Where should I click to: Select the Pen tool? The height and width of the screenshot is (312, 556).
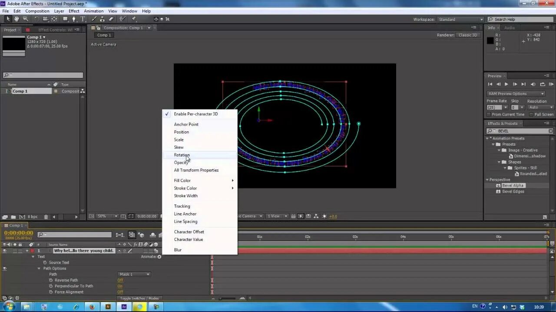point(74,19)
